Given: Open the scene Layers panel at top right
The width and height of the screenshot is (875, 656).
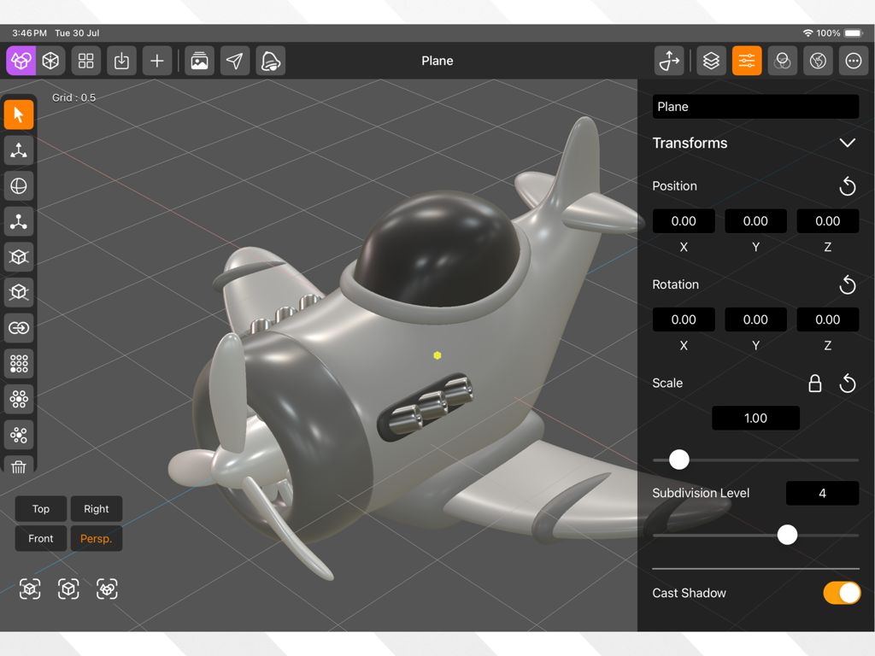Looking at the screenshot, I should tap(711, 61).
